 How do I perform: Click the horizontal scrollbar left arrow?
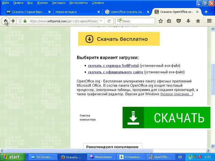coord(2,151)
